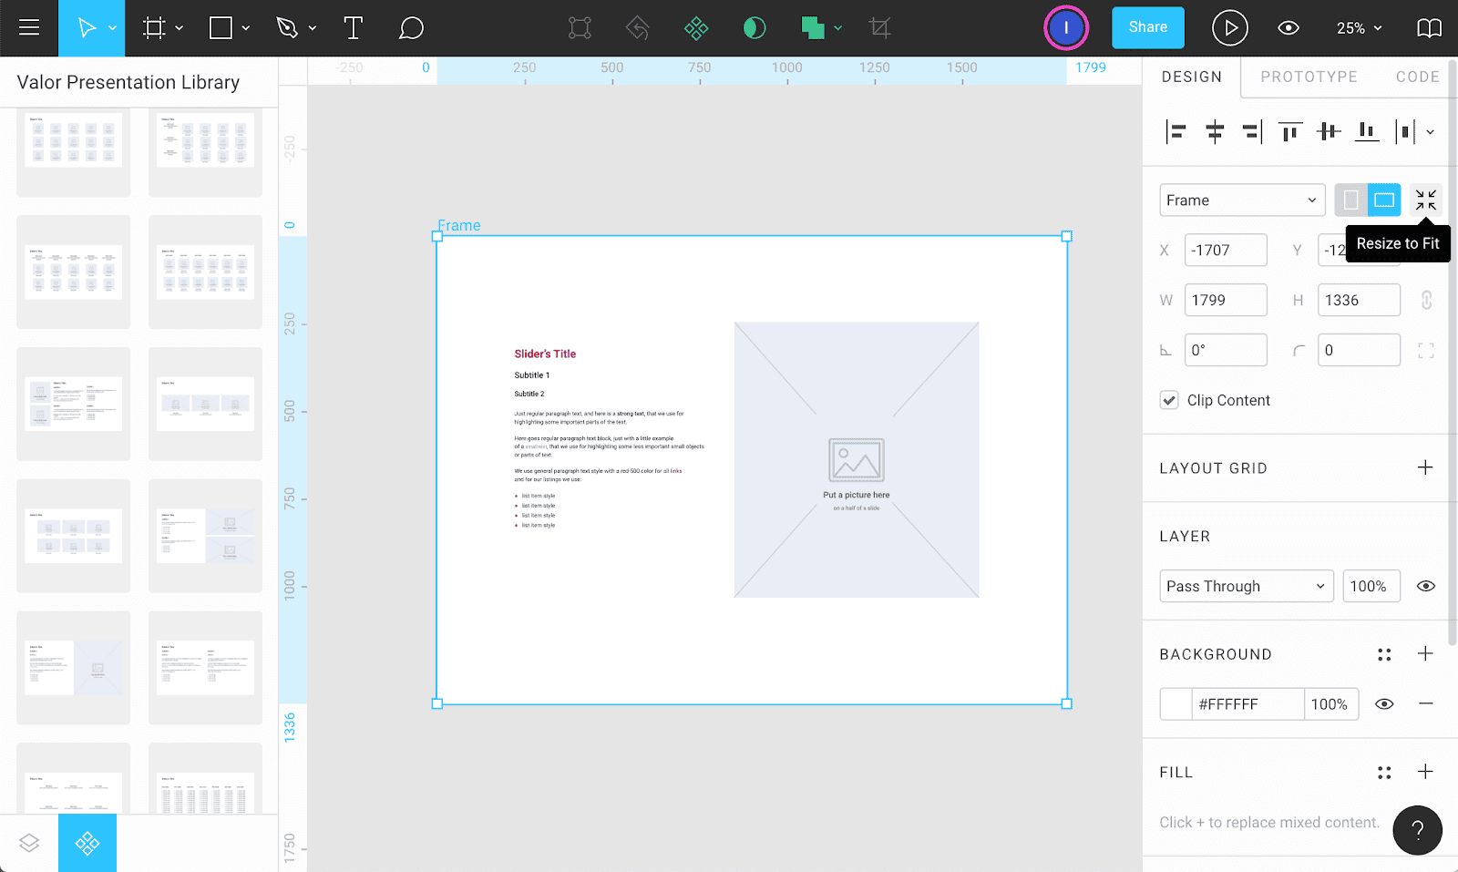The width and height of the screenshot is (1458, 872).
Task: Toggle the Clip Content checkbox
Action: [x=1169, y=400]
